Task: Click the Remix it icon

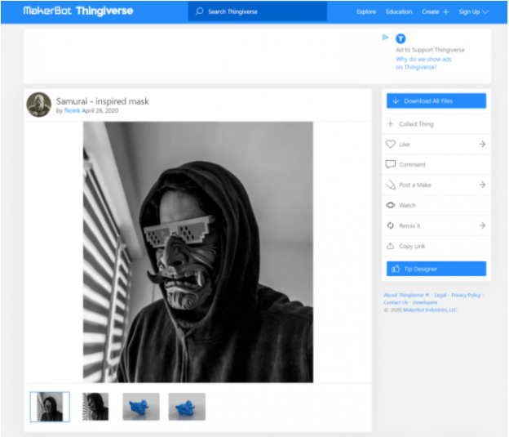Action: click(390, 225)
